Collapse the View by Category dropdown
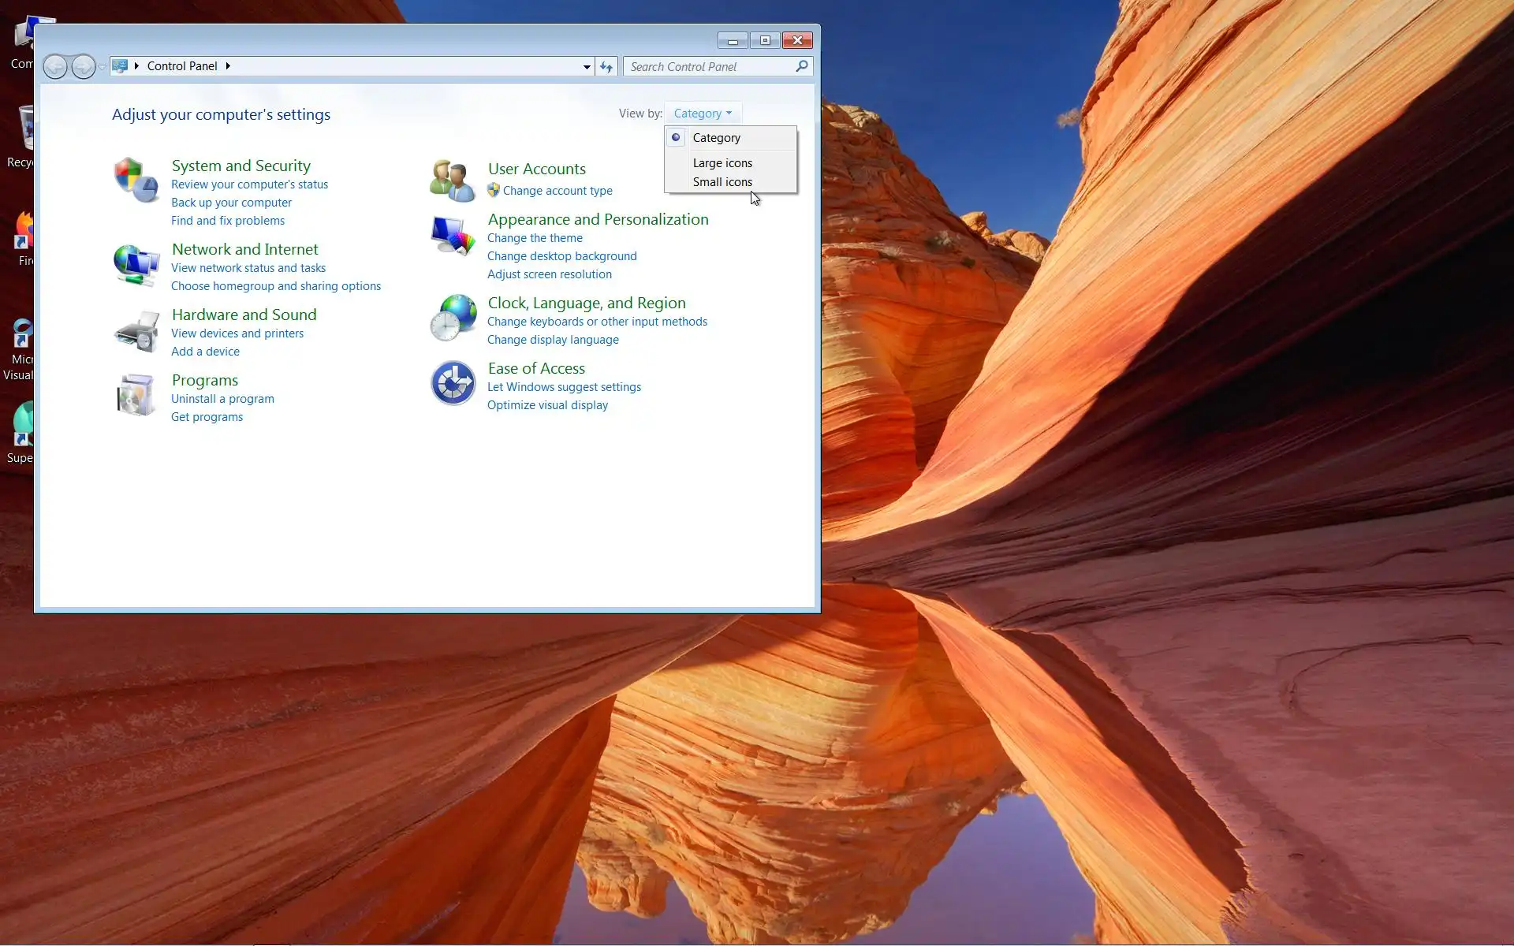Viewport: 1514px width, 946px height. pos(703,114)
